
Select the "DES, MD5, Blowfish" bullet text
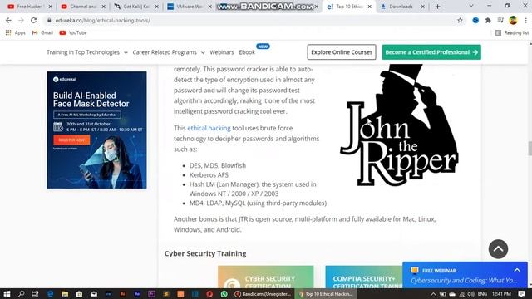pyautogui.click(x=218, y=165)
